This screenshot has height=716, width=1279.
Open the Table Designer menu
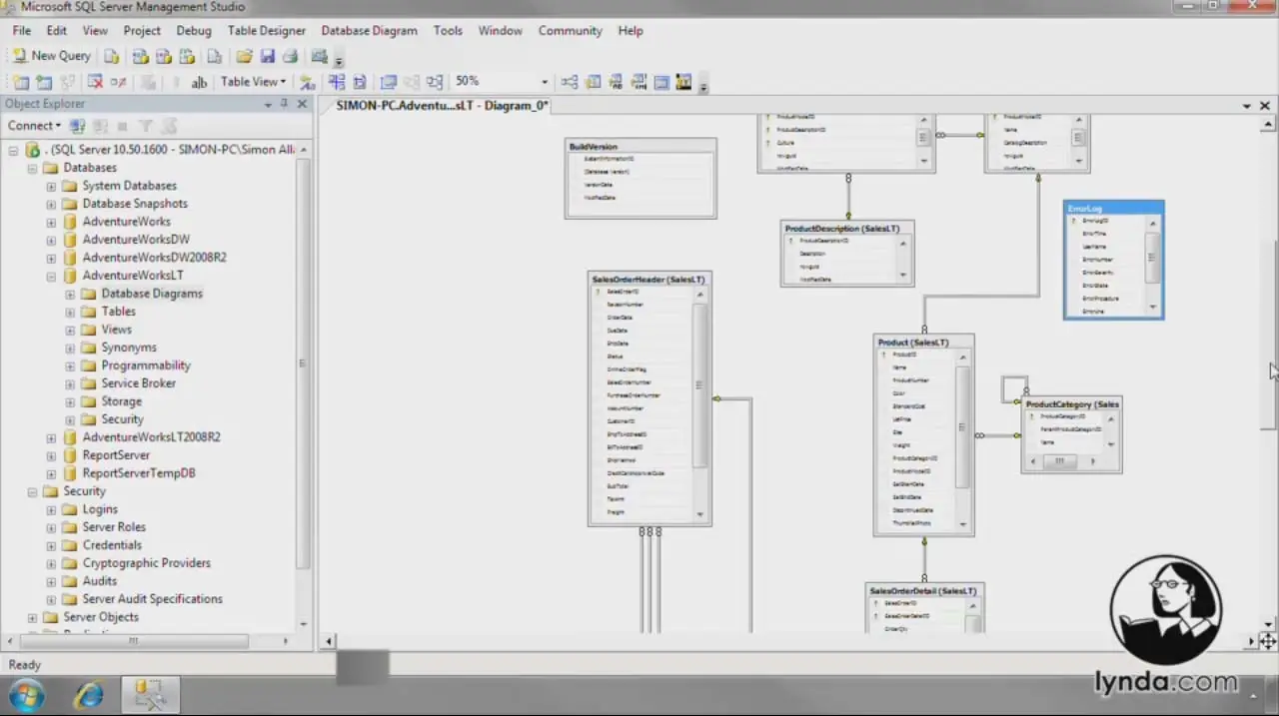[266, 31]
